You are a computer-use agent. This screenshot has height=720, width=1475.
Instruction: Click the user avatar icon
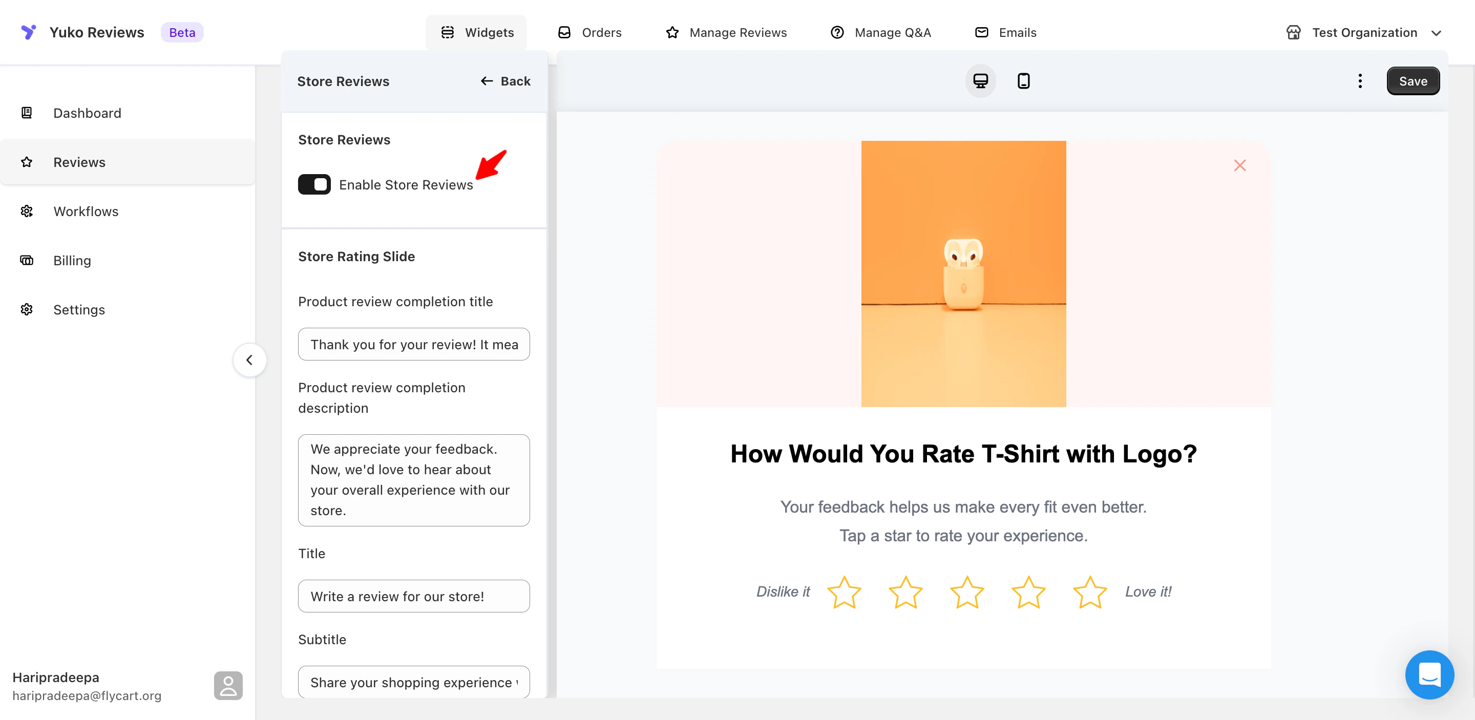[x=228, y=685]
